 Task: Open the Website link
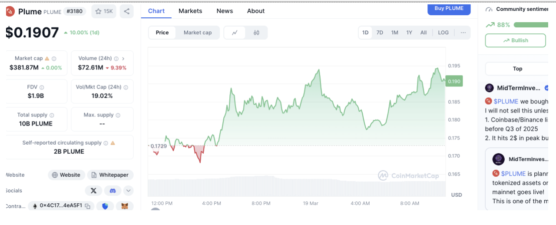tap(66, 175)
